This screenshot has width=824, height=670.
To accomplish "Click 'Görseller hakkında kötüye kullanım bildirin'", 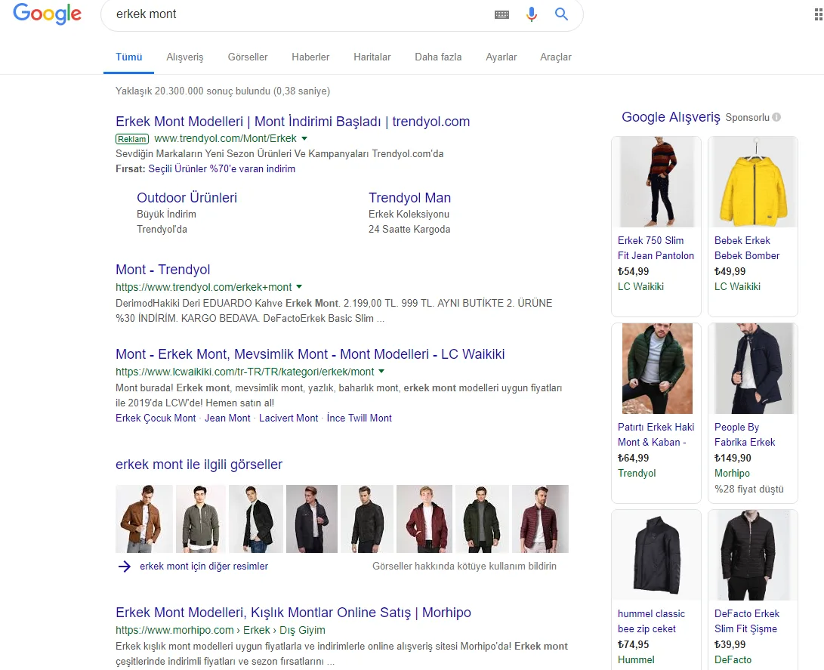I will coord(464,566).
